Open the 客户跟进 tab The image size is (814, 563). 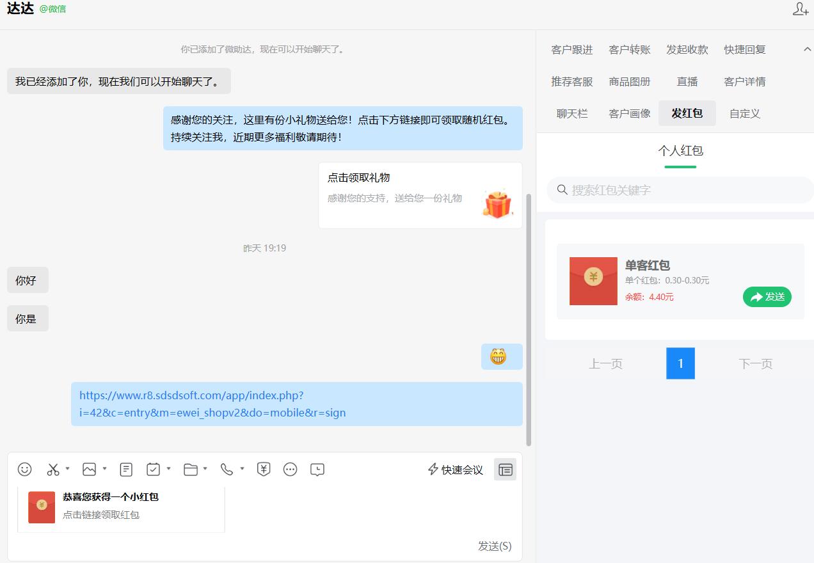[x=572, y=49]
